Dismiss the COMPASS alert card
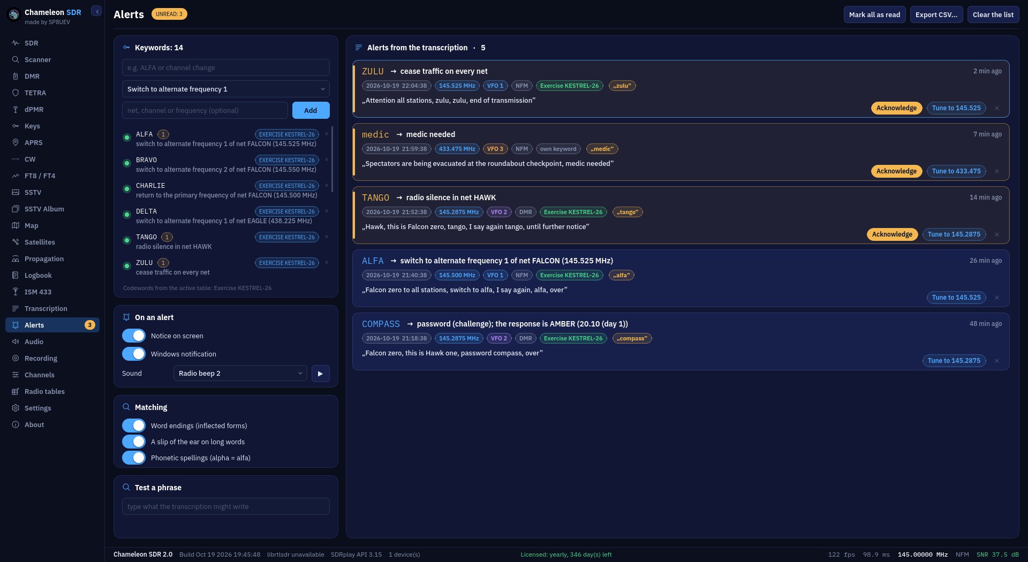The height and width of the screenshot is (562, 1028). [x=997, y=361]
